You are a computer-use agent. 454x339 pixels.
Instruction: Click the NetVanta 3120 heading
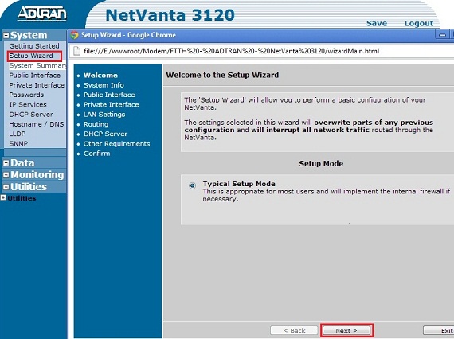click(170, 15)
